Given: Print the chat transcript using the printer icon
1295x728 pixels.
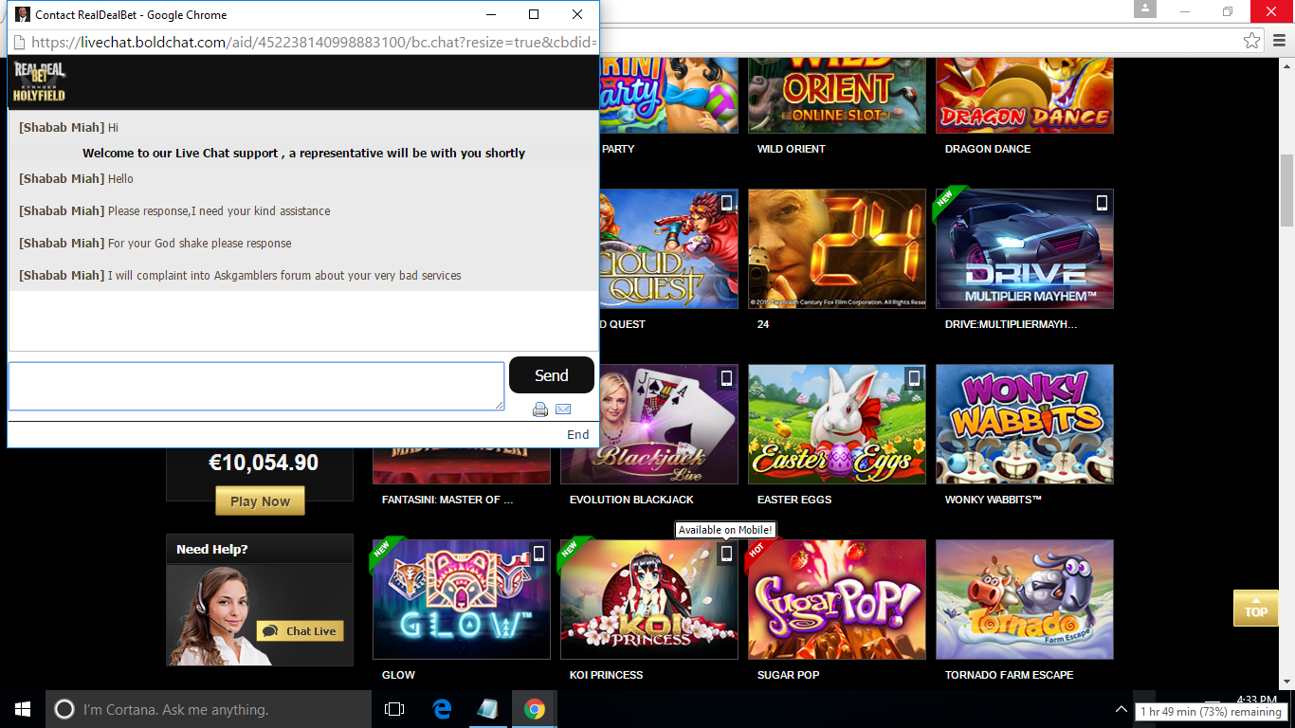Looking at the screenshot, I should pos(540,409).
